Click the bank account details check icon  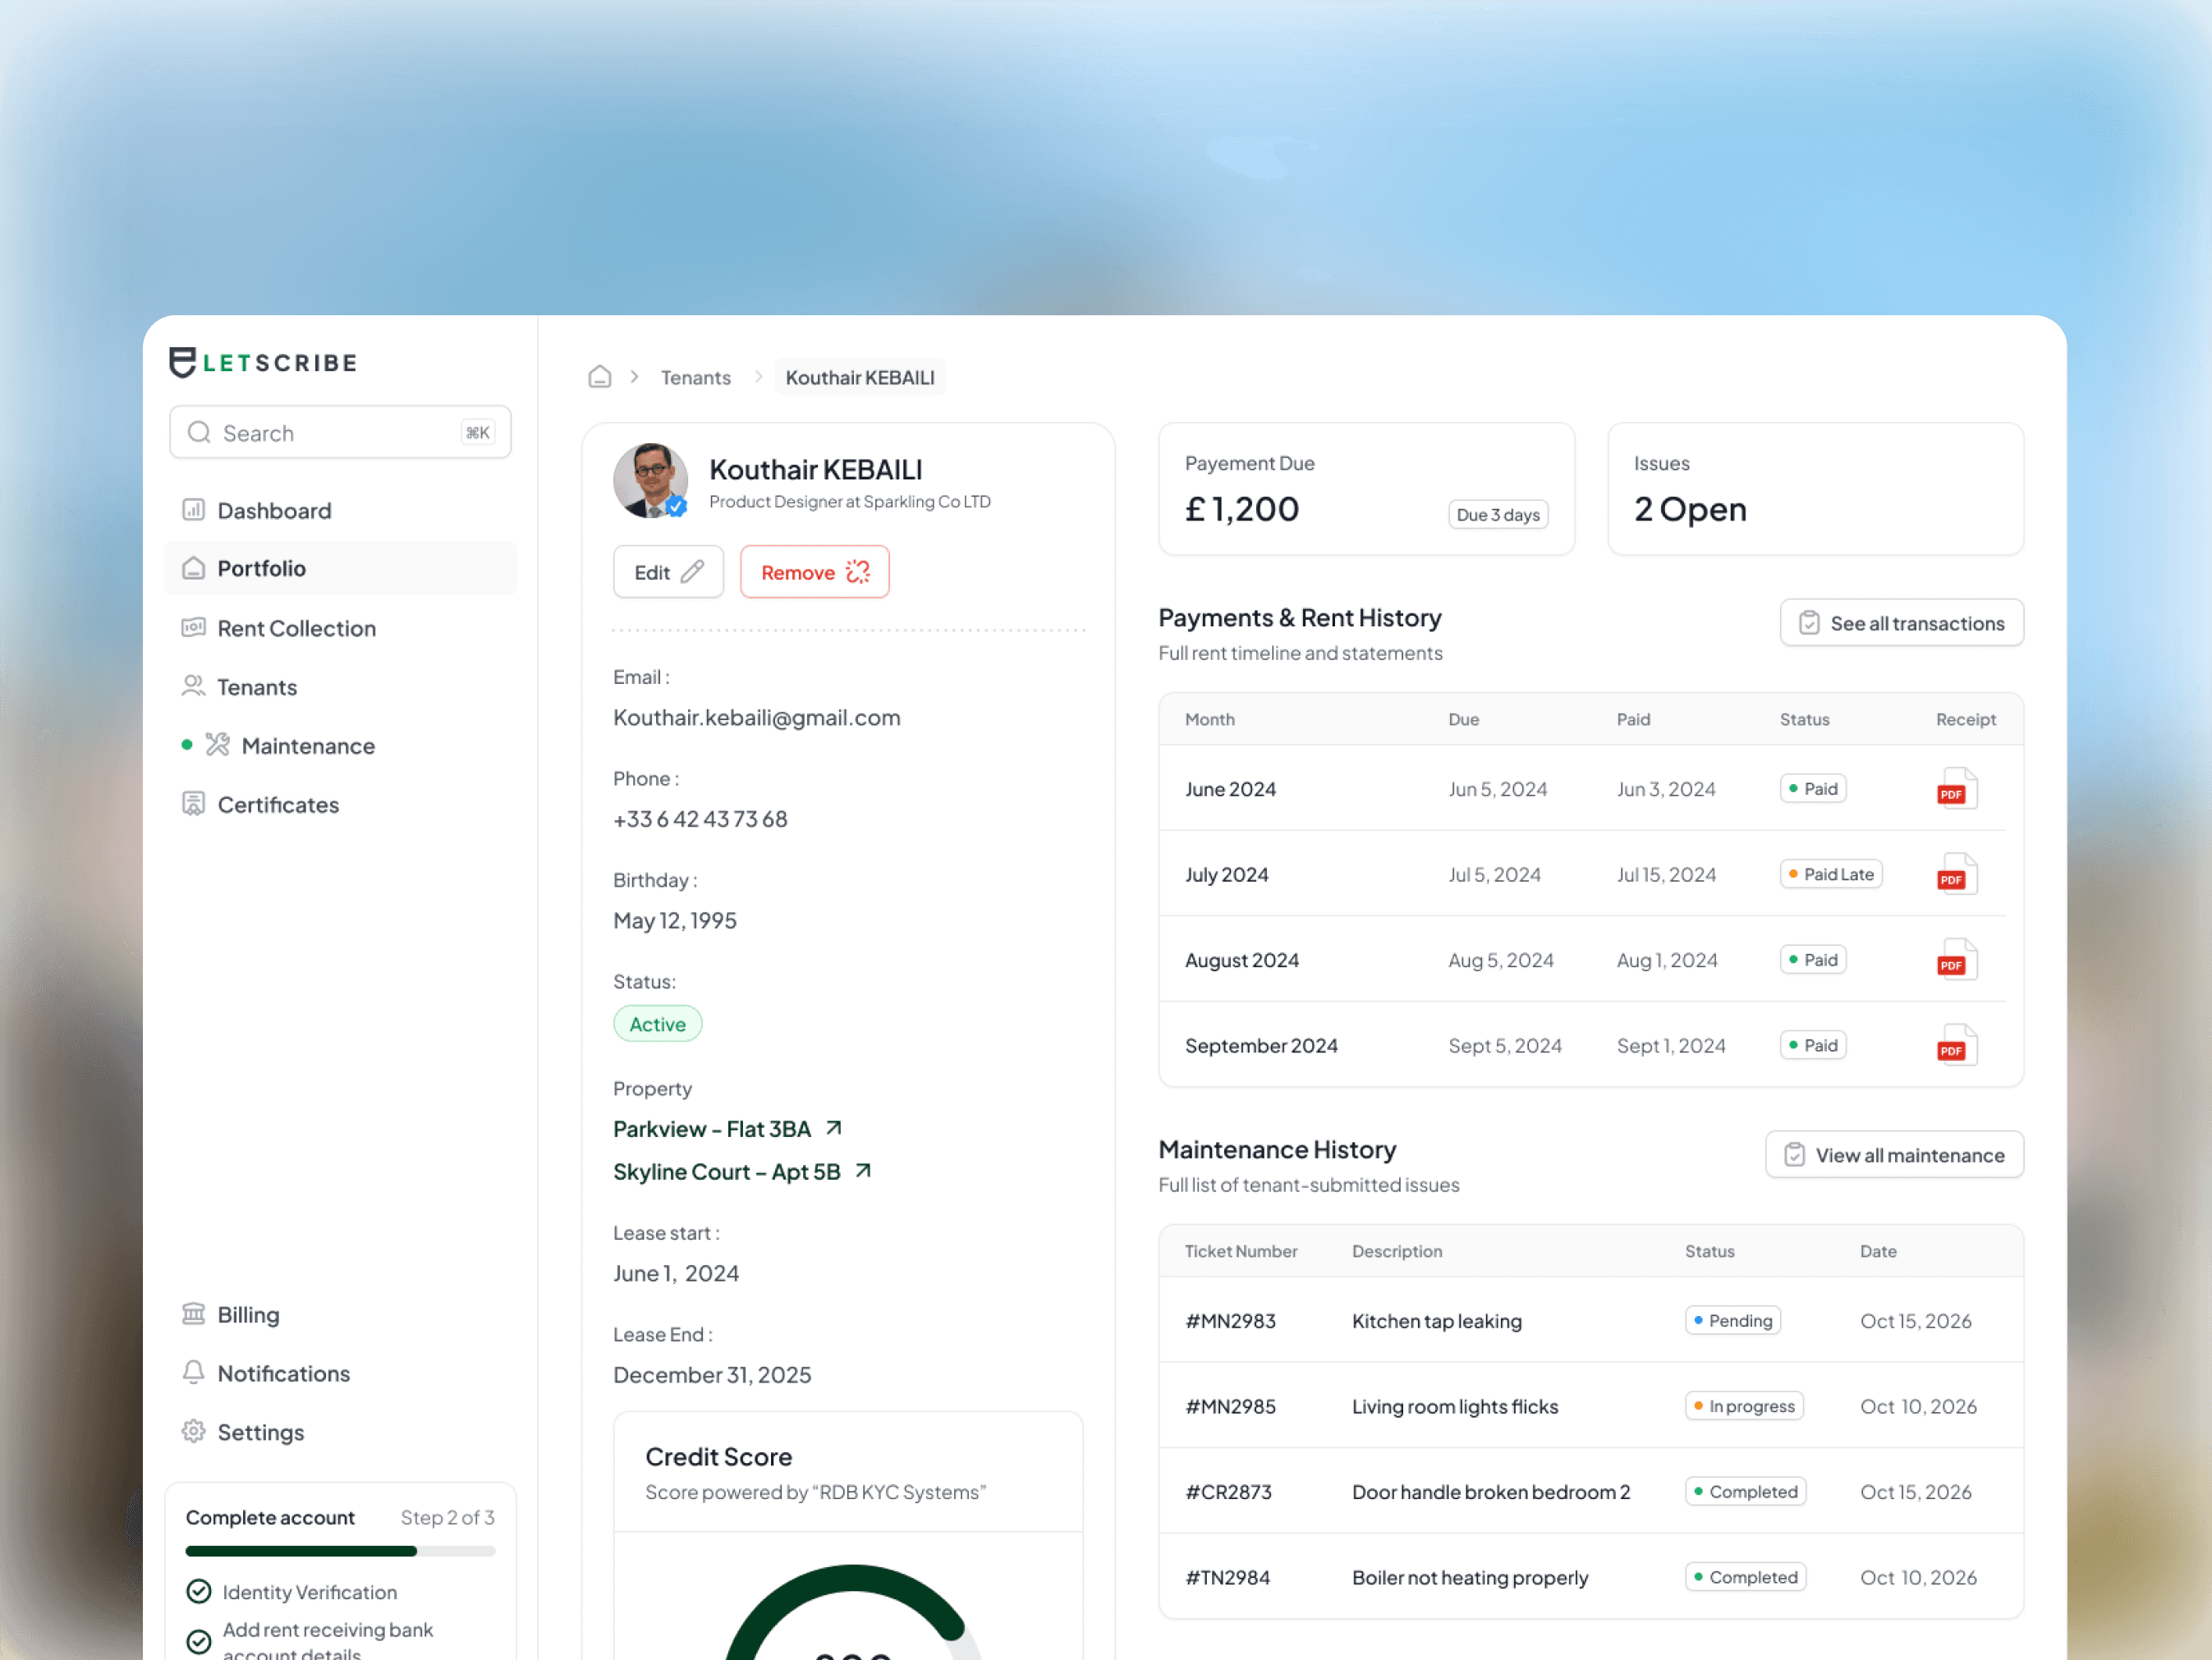click(x=199, y=1641)
